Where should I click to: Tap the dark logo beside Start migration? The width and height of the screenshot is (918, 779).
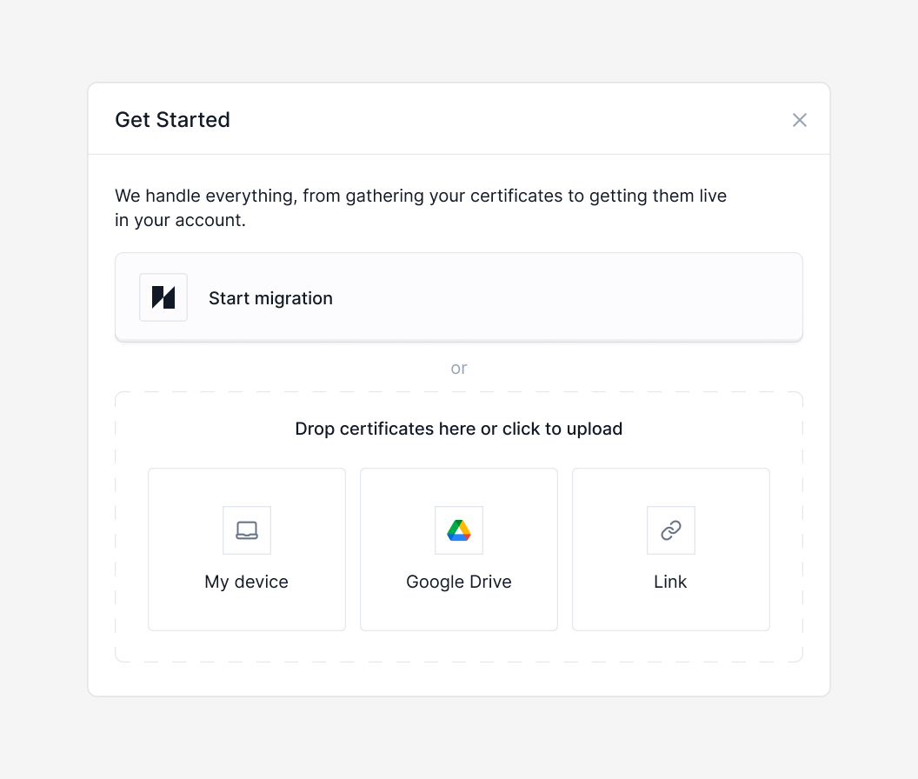click(163, 297)
